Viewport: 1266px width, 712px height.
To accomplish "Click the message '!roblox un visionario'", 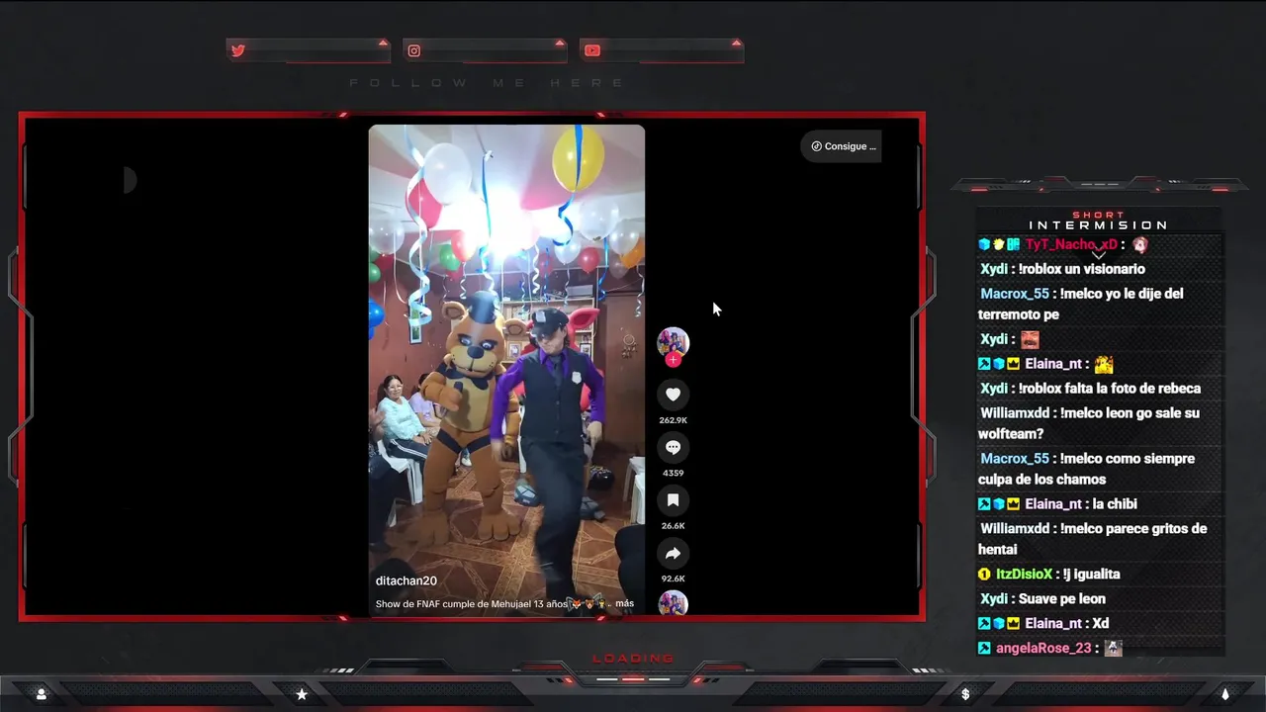I will coord(1081,269).
